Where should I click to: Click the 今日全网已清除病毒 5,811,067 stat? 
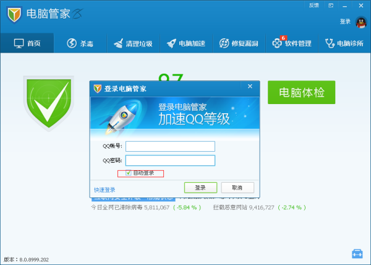pyautogui.click(x=130, y=207)
